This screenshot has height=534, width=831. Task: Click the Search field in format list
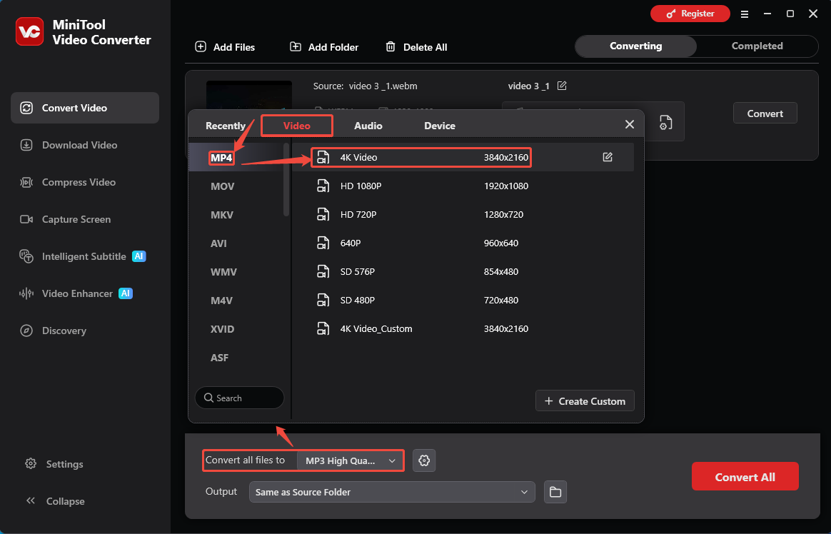(240, 398)
